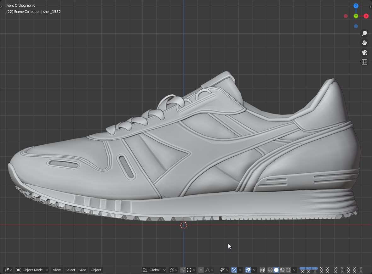Click the zoom magnifier icon in viewport
This screenshot has width=372, height=274.
[364, 33]
